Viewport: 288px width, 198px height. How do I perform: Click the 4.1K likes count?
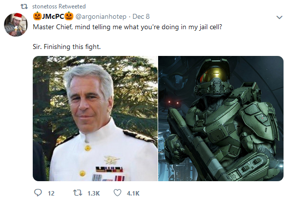(133, 193)
